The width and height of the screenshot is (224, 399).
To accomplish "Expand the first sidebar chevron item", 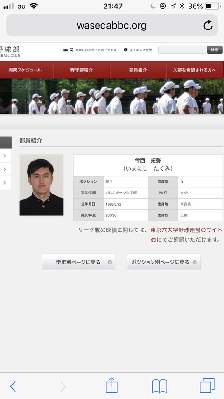I will [x=5, y=156].
